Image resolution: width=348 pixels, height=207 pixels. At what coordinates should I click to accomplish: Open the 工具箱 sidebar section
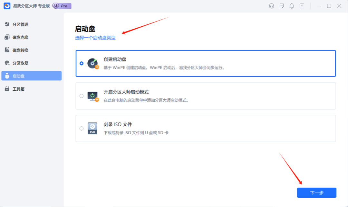31,89
